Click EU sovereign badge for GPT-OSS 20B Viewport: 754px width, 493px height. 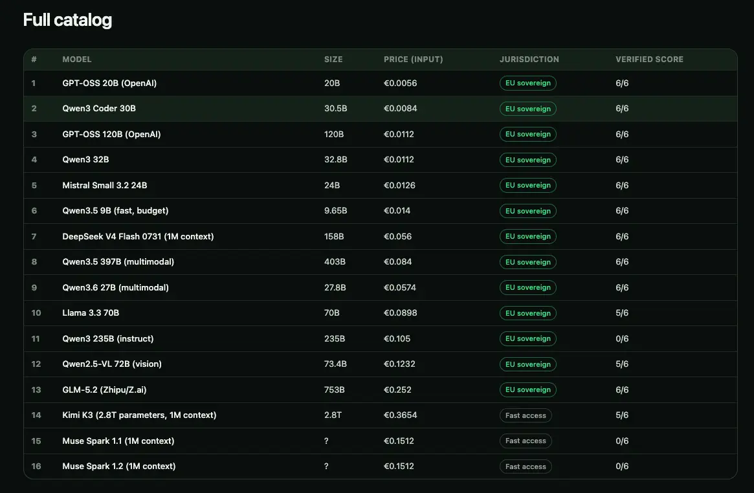[x=527, y=83]
